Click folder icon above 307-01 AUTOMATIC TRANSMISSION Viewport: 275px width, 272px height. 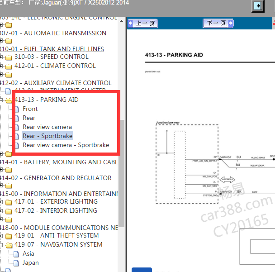pos(9,25)
